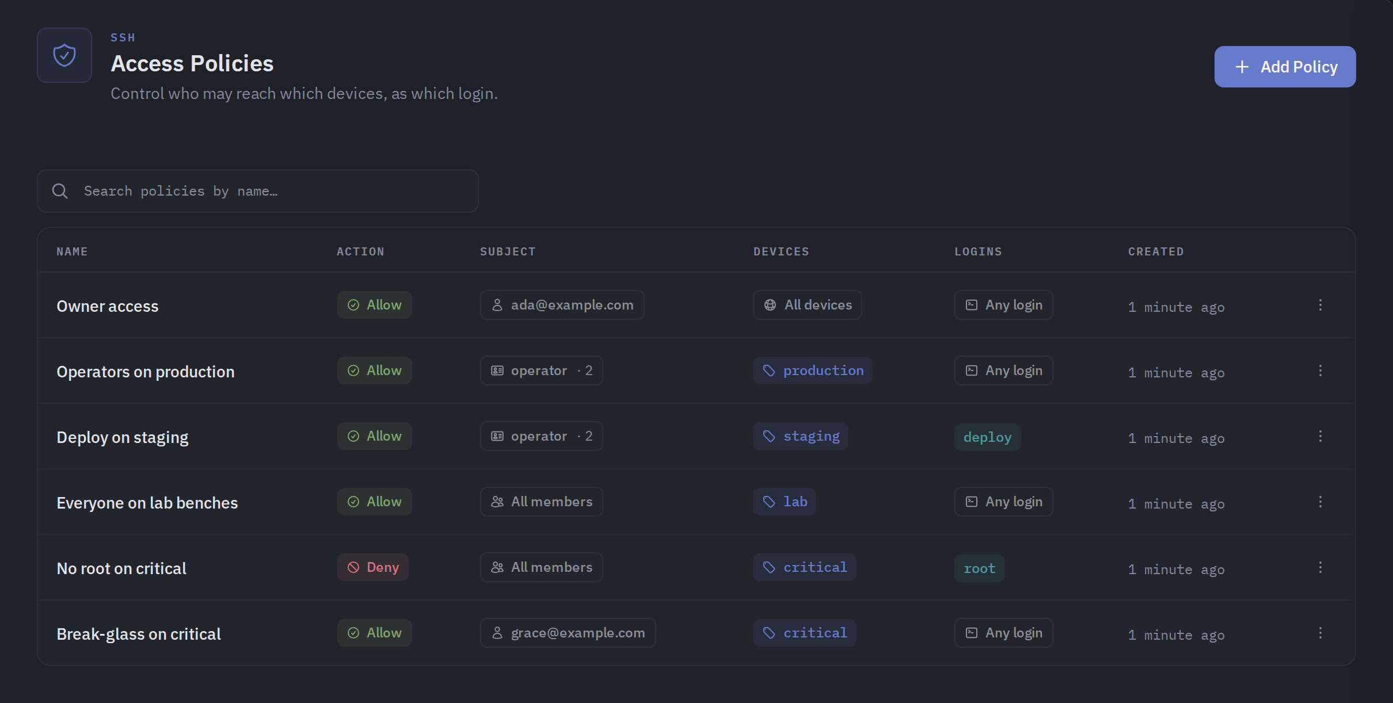Click the ACTION column header
Screen dimensions: 1393x703
[x=360, y=251]
